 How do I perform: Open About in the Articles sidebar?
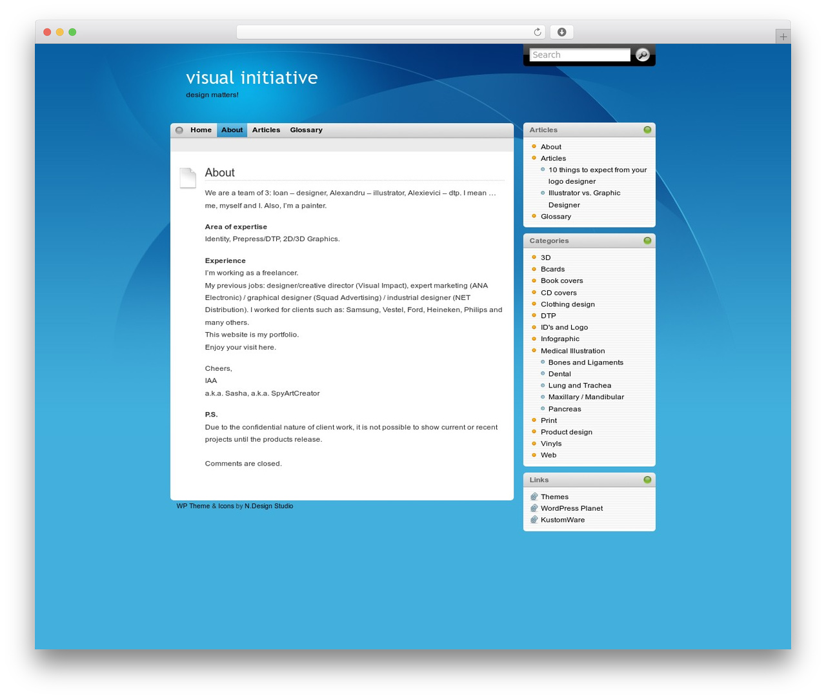pyautogui.click(x=551, y=147)
